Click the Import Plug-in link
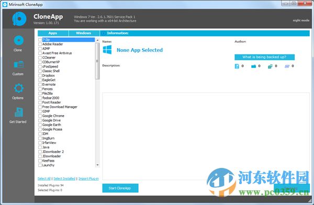 coord(88,178)
